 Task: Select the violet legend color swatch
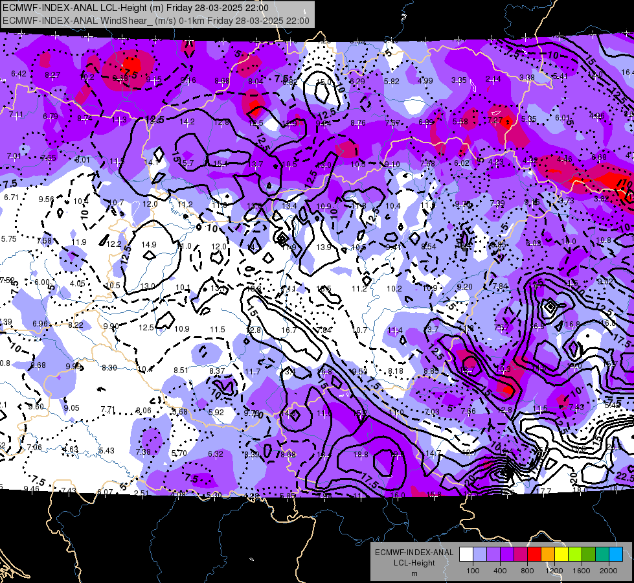(507, 554)
